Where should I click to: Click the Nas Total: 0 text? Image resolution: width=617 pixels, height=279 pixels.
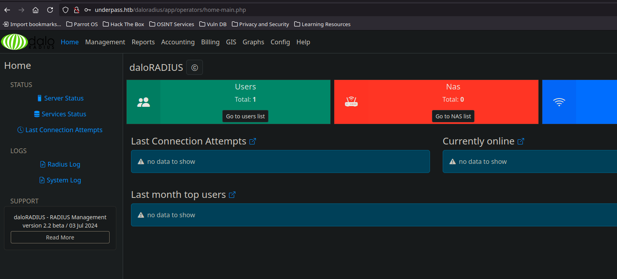(453, 99)
